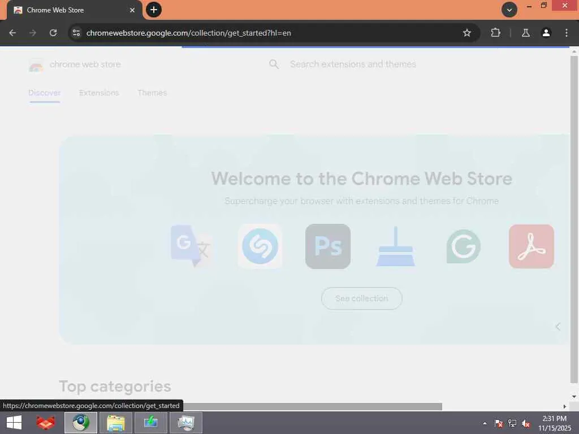Image resolution: width=579 pixels, height=434 pixels.
Task: Open the monitor-chart taskbar application
Action: 185,423
